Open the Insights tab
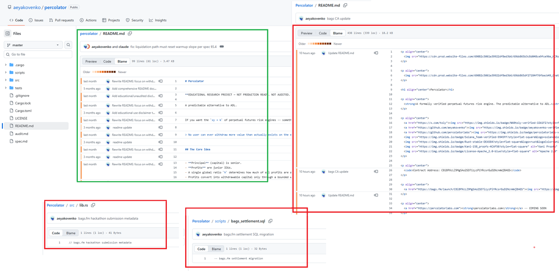The width and height of the screenshot is (559, 271). tap(158, 20)
